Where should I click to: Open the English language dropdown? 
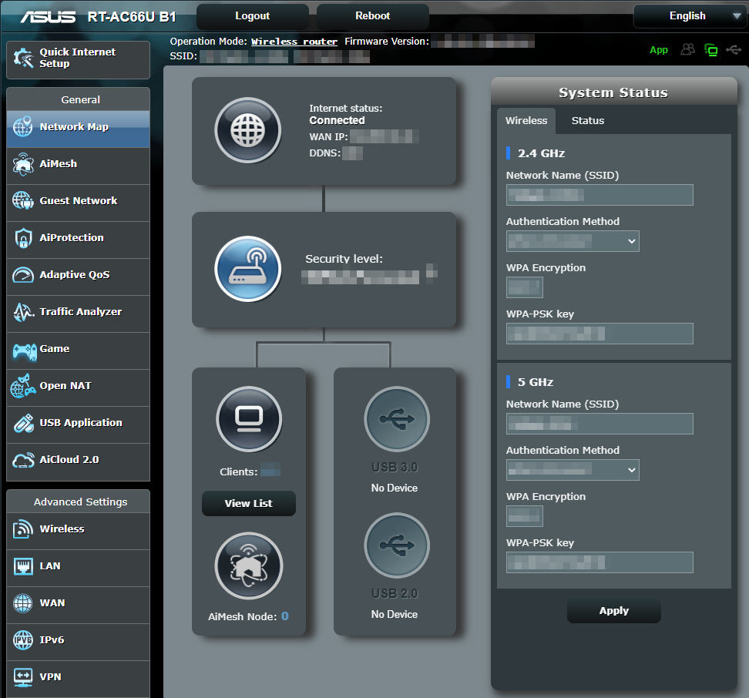690,15
